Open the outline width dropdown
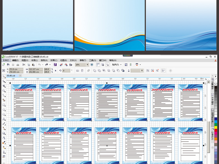Image resolution: width=219 pixels, height=164 pixels. point(142,71)
